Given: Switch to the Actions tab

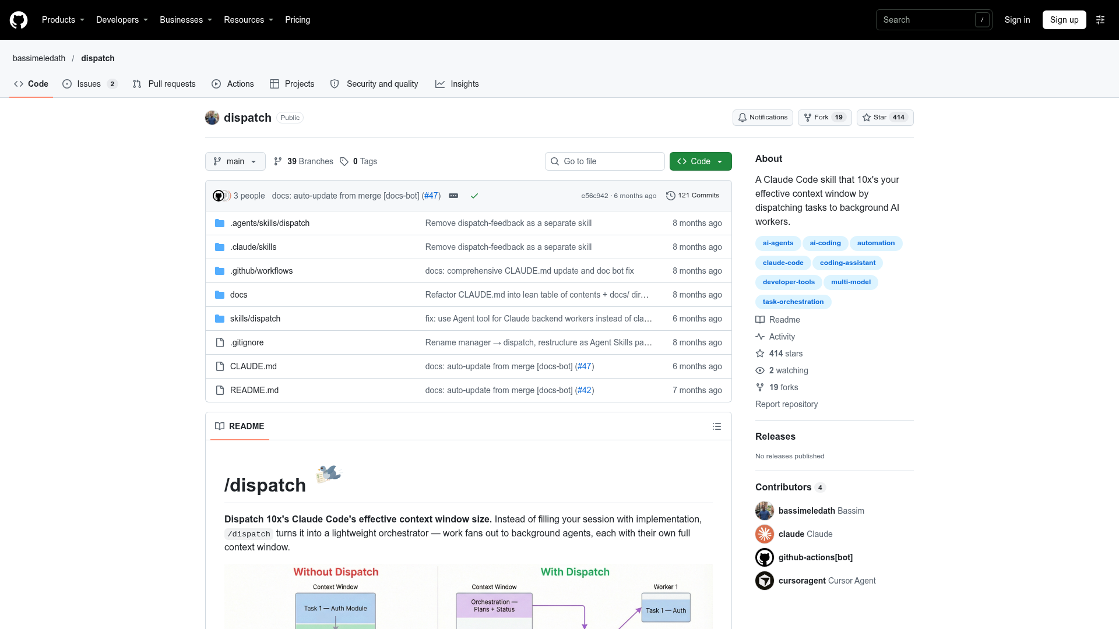Looking at the screenshot, I should (233, 84).
